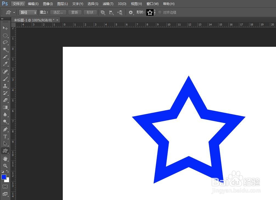Click the blue foreground color swatch
This screenshot has width=276, height=200.
click(x=3, y=177)
